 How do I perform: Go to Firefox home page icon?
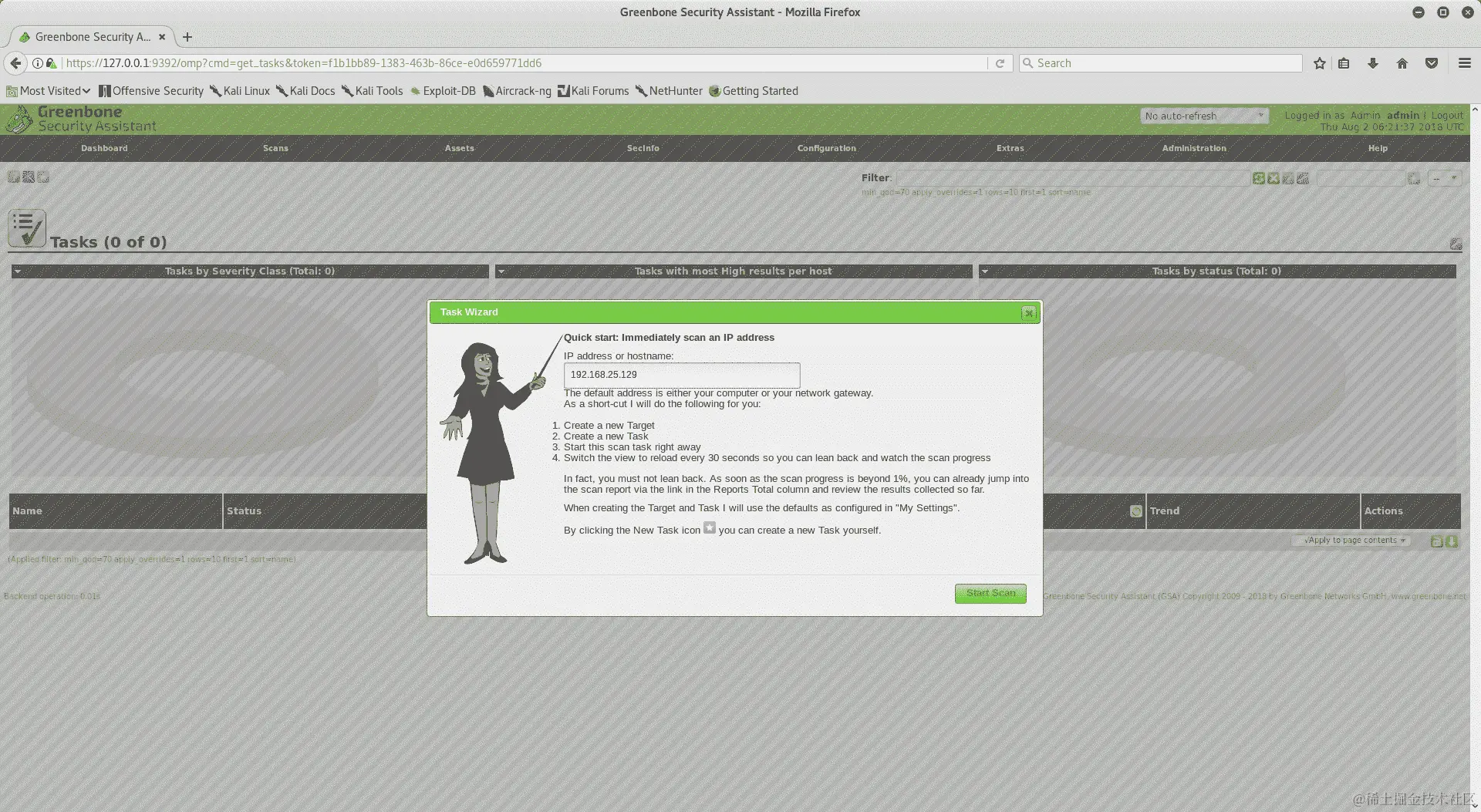(x=1402, y=63)
